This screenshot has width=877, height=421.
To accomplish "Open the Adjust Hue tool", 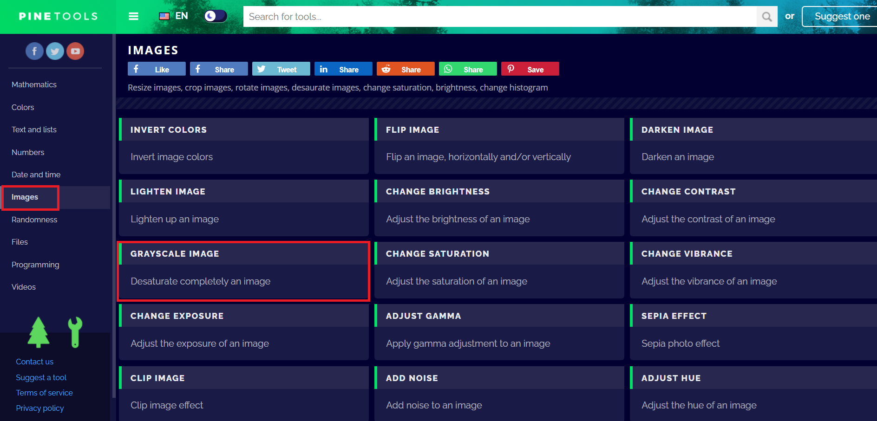I will [x=753, y=394].
